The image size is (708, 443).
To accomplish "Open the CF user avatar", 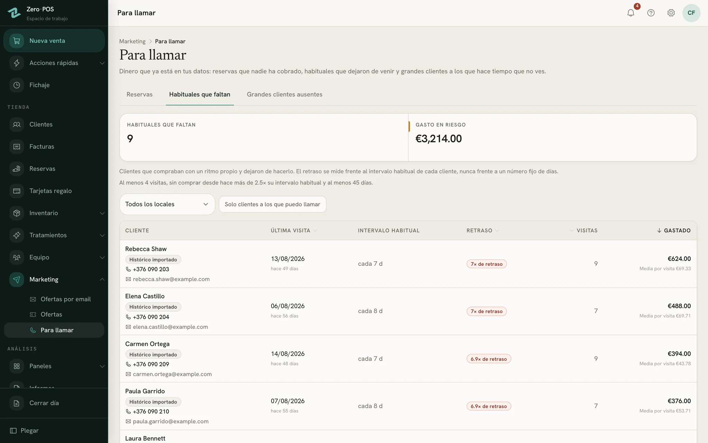I will [691, 13].
